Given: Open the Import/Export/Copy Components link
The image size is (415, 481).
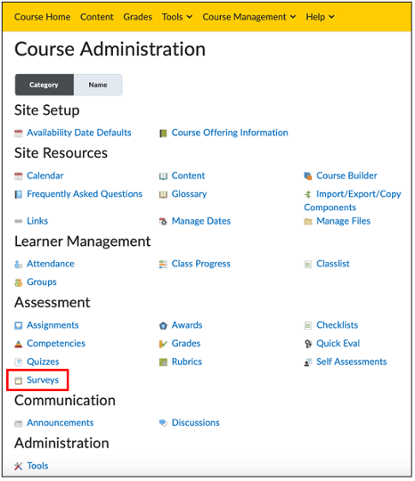Looking at the screenshot, I should [x=353, y=201].
